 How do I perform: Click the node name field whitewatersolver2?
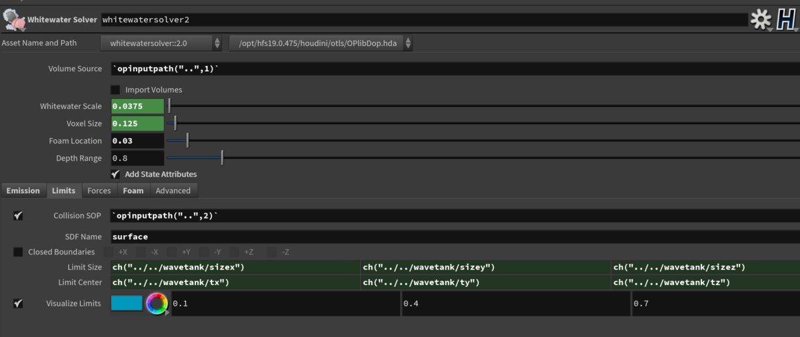[423, 20]
